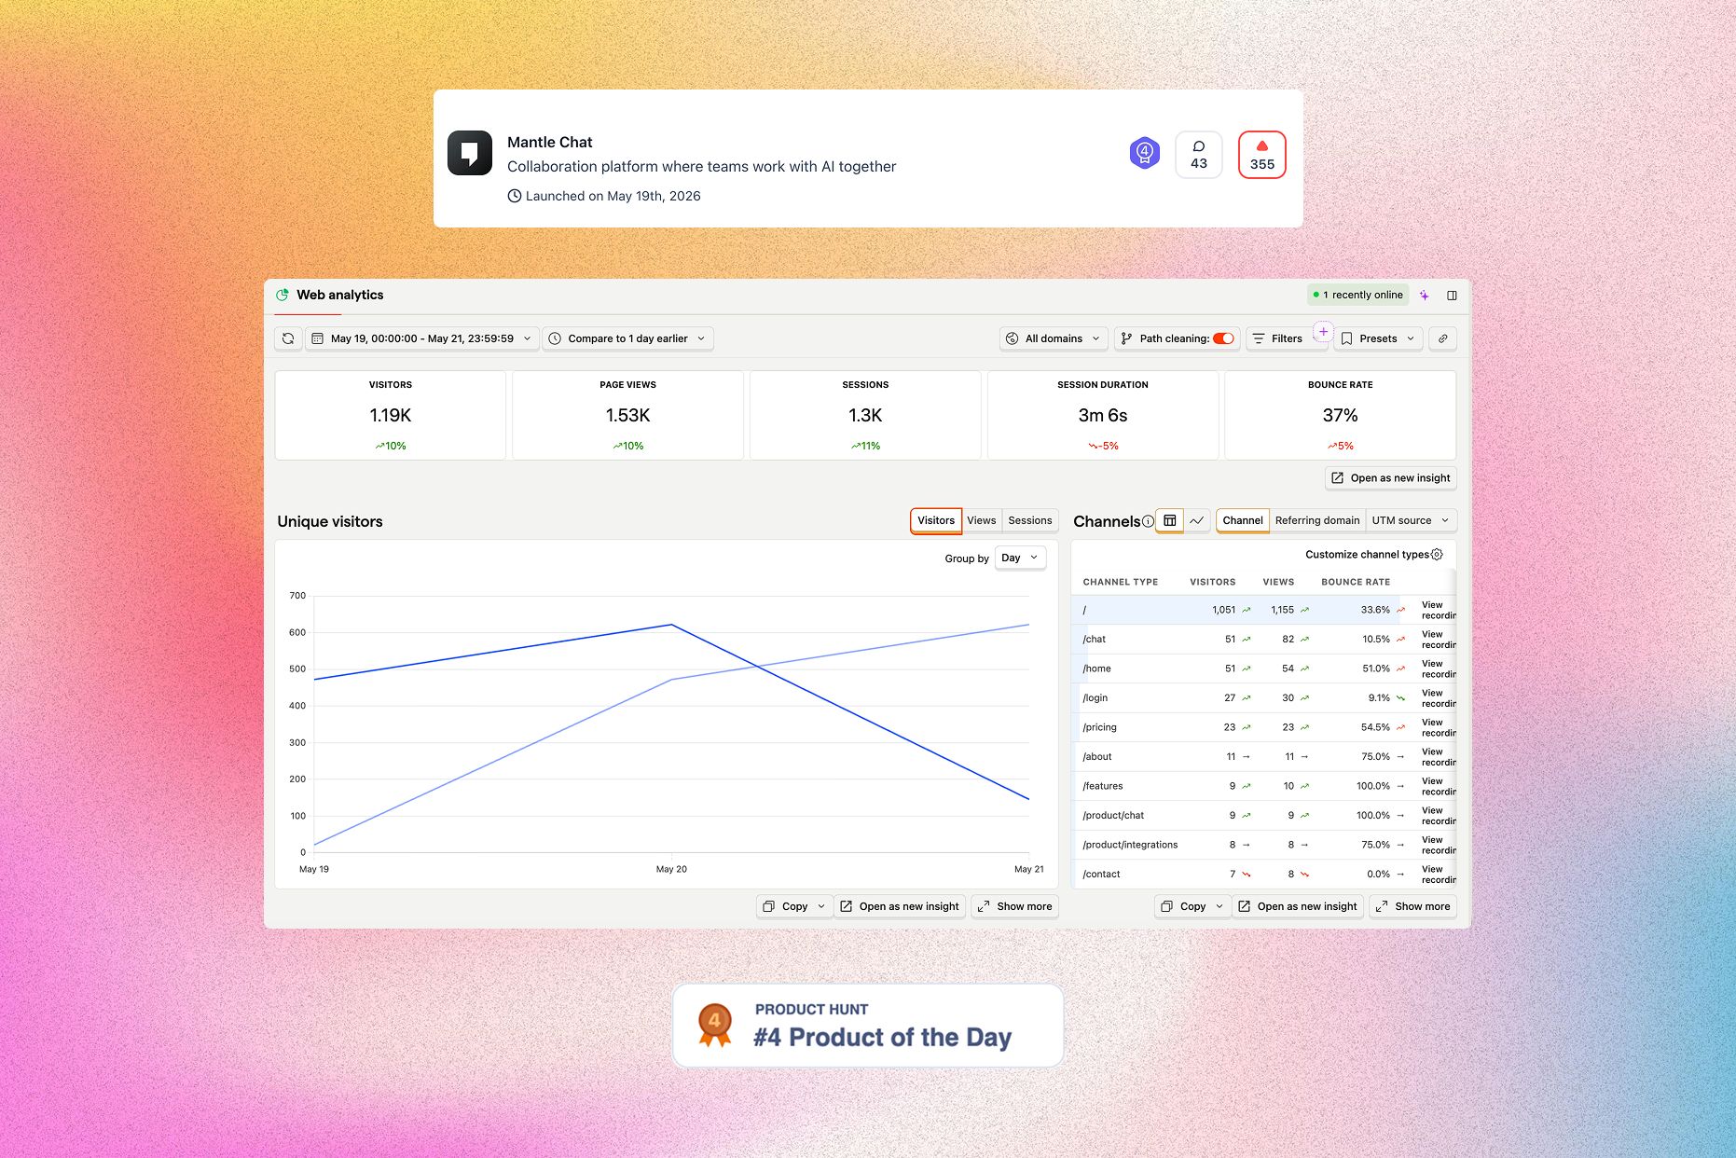Select the Referring domain tab

tap(1317, 520)
